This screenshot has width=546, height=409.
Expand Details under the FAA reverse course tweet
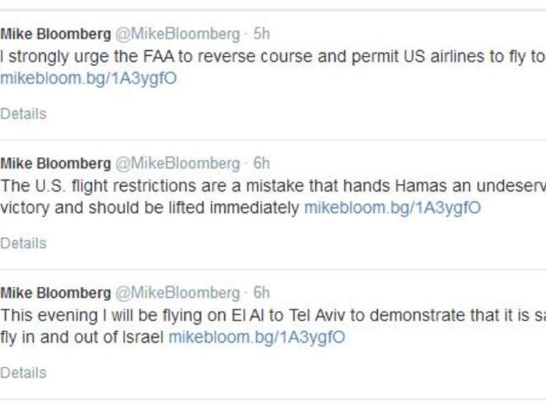[x=23, y=114]
